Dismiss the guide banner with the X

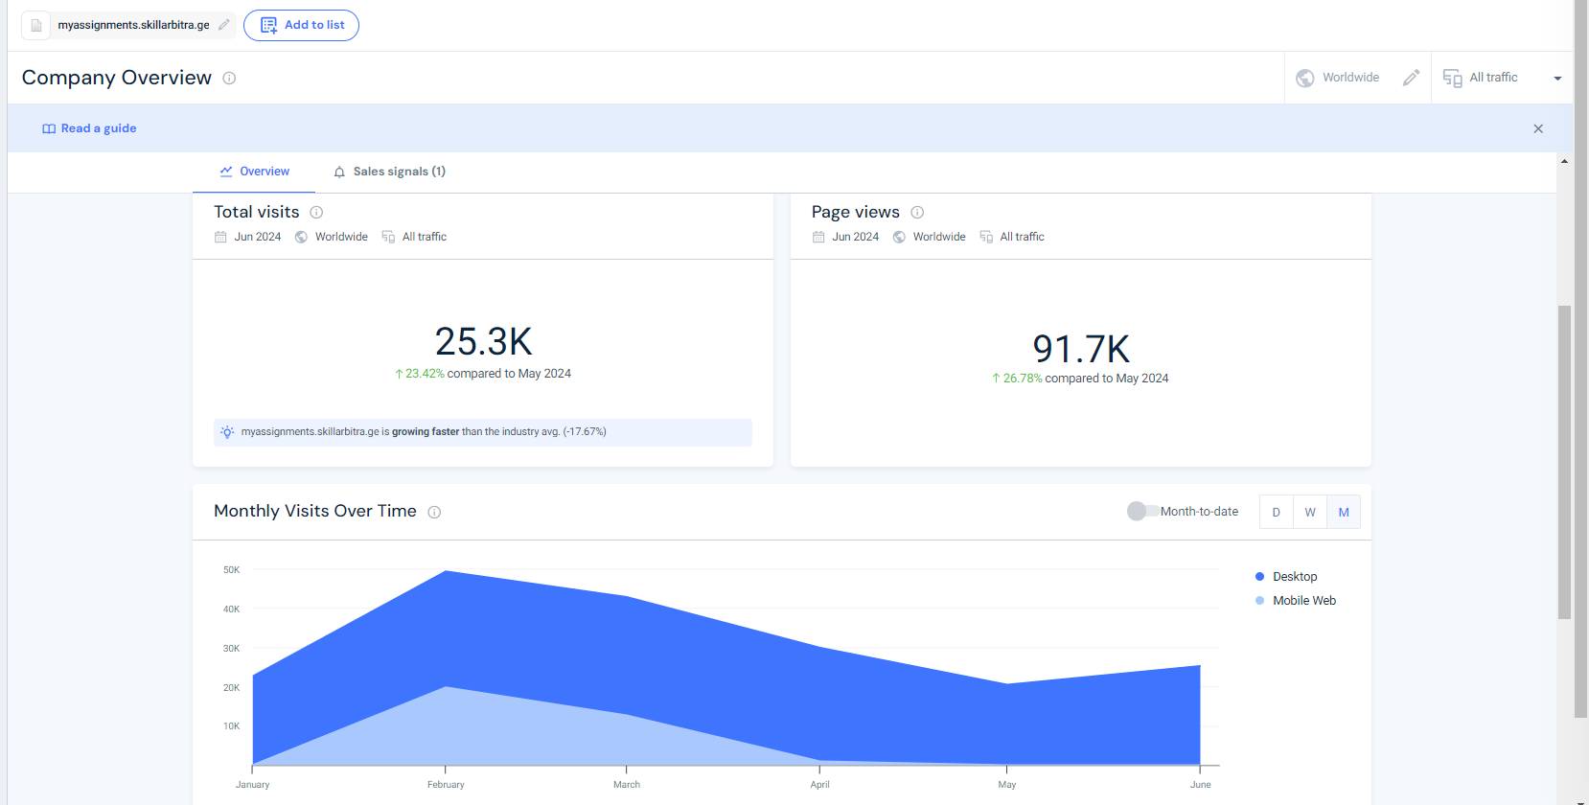click(1538, 128)
